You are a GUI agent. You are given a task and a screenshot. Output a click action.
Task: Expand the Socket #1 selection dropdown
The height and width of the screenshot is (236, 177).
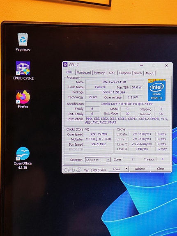(x=98, y=160)
